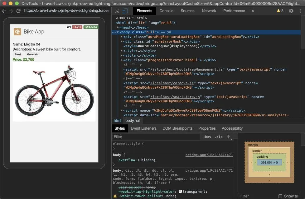
Task: Select the auraLoadingBox display:none style line
Action: coord(170,46)
